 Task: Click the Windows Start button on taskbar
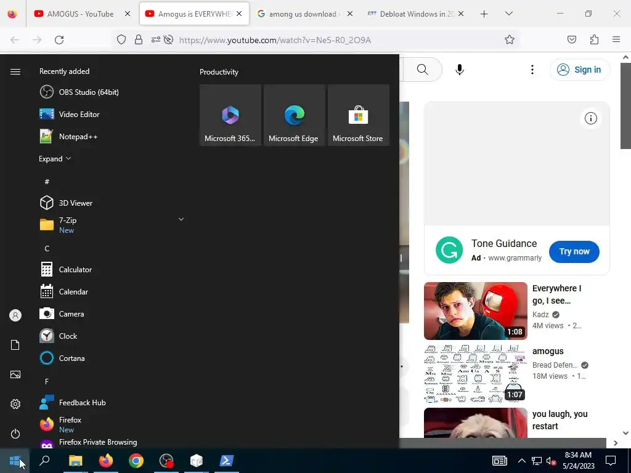click(x=15, y=461)
